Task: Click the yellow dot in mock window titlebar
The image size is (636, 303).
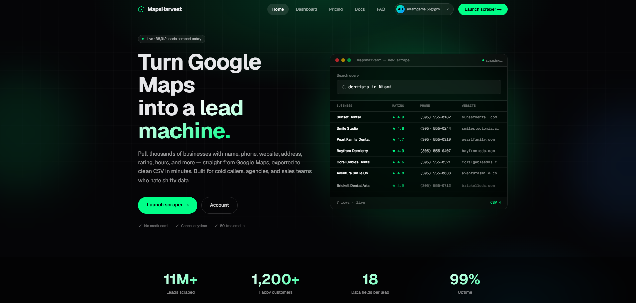Action: pyautogui.click(x=343, y=60)
